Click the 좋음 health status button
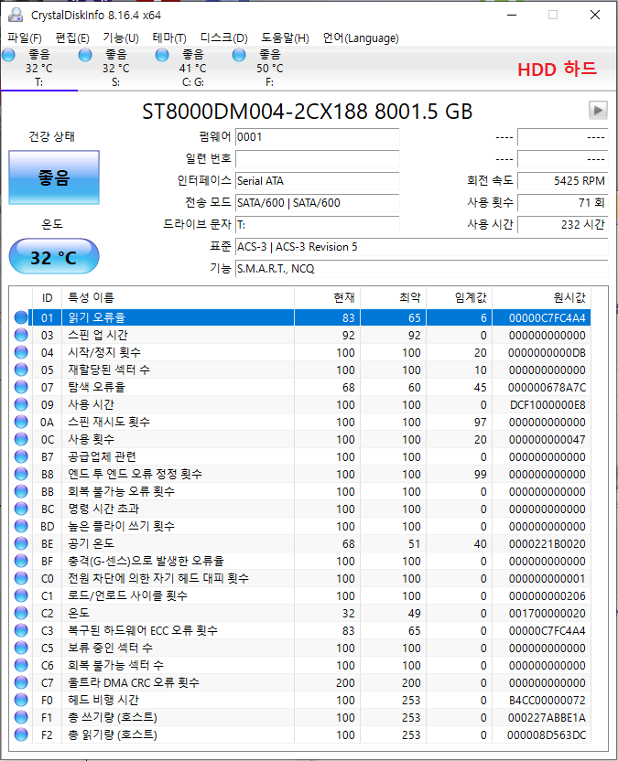 (54, 177)
